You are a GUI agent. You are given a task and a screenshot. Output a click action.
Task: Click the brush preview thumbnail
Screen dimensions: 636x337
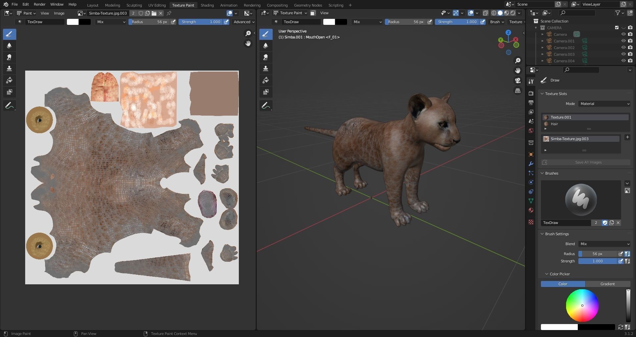[x=581, y=199]
